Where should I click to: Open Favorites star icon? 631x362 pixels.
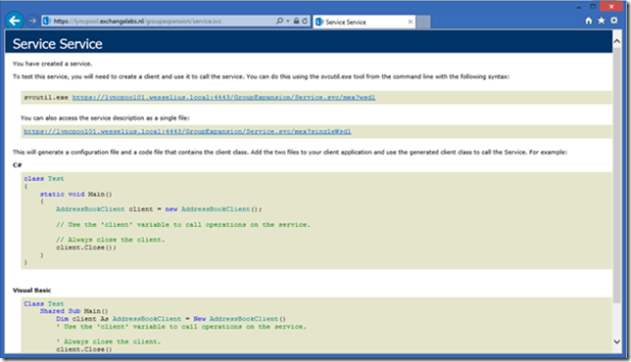(x=602, y=21)
